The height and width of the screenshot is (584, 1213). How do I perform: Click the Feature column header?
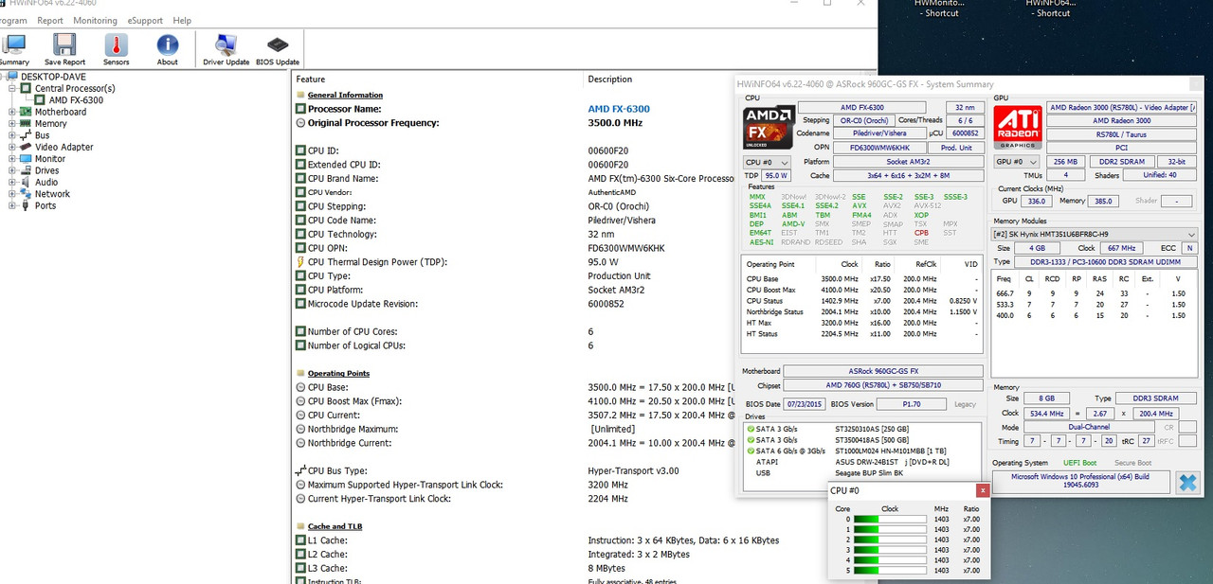click(x=437, y=79)
